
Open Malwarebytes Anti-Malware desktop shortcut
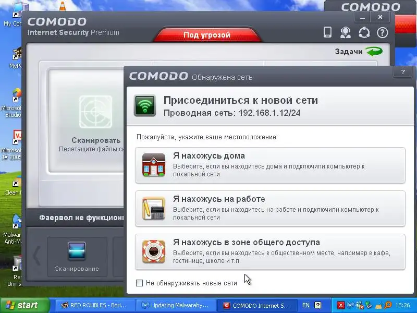11,230
